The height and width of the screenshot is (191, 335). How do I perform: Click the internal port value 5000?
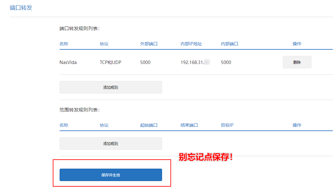click(x=226, y=62)
